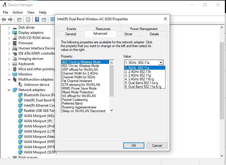
Task: Open the Action menu
Action: coord(18,12)
